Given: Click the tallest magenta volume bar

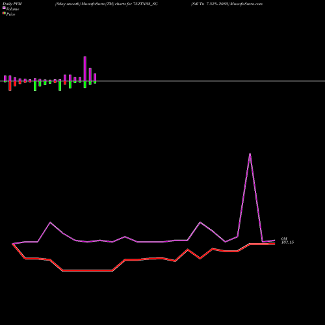Looking at the screenshot, I should [85, 69].
